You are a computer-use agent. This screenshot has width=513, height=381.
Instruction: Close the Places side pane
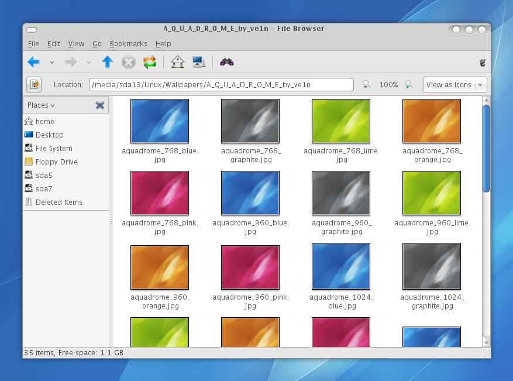(100, 105)
